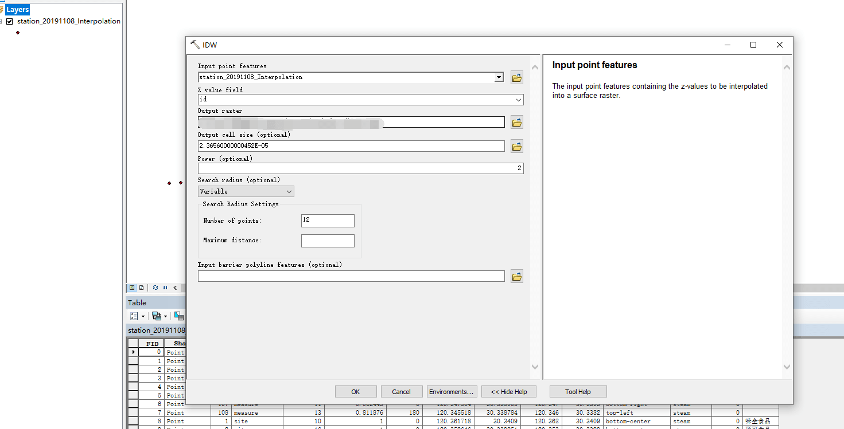Switch to Data View in map
844x429 pixels.
tap(132, 288)
